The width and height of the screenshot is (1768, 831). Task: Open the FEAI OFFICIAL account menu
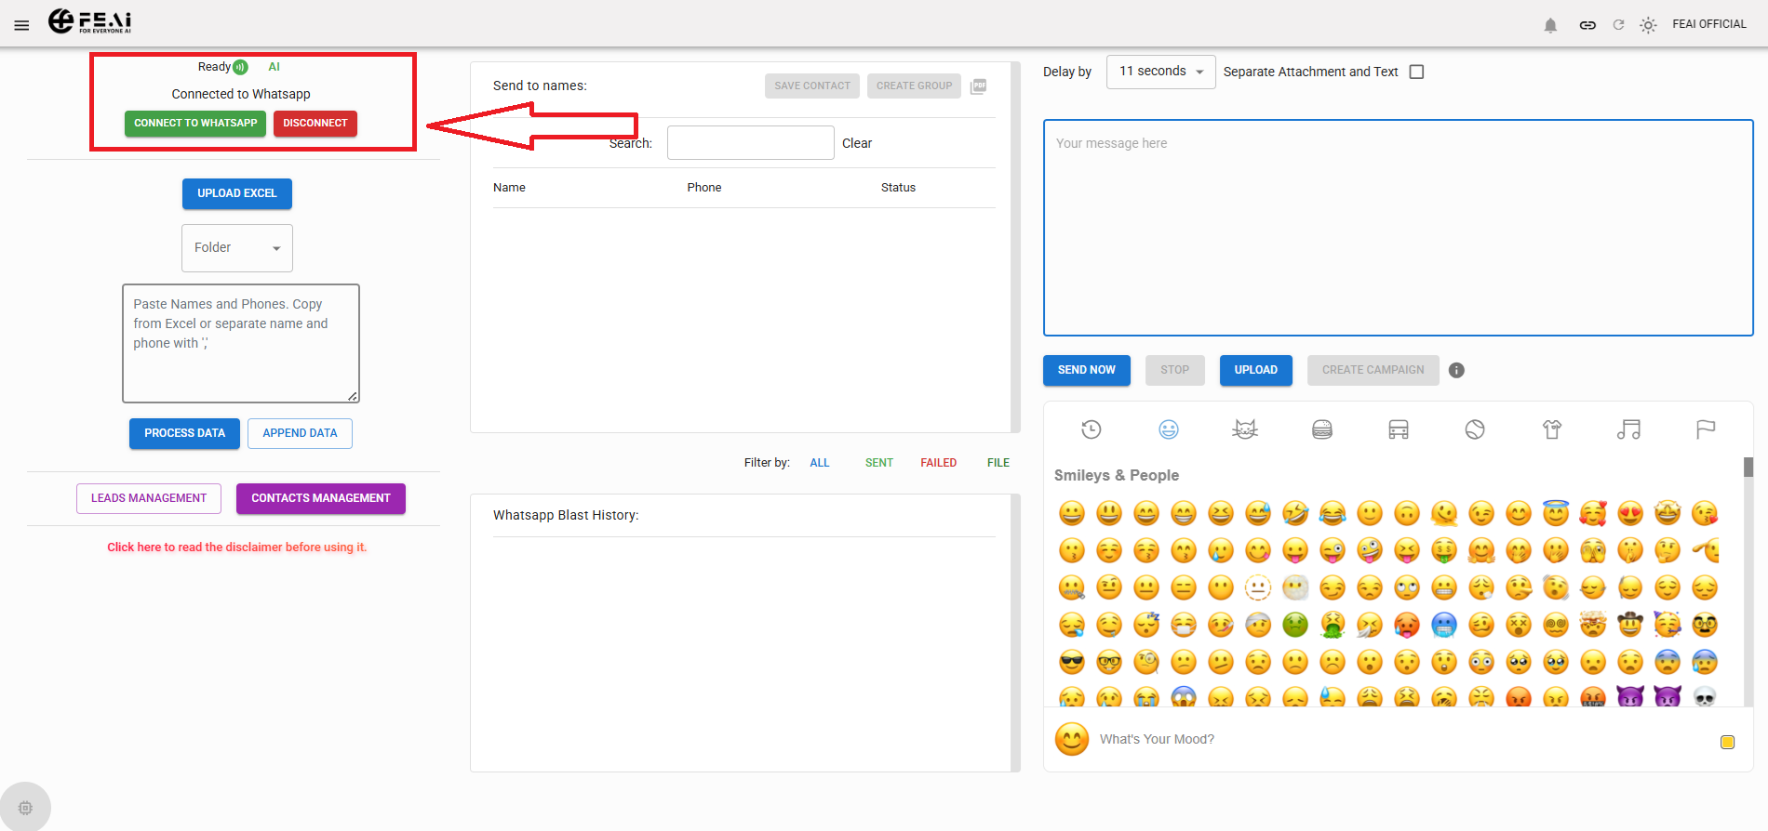(x=1708, y=24)
